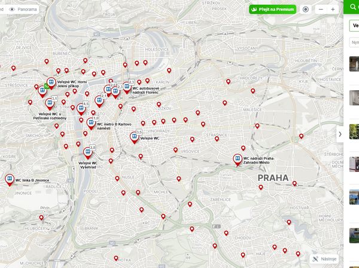This screenshot has height=268, width=359.
Task: Click the WC autobusové nádraží Florenc label
Action: coord(145,90)
